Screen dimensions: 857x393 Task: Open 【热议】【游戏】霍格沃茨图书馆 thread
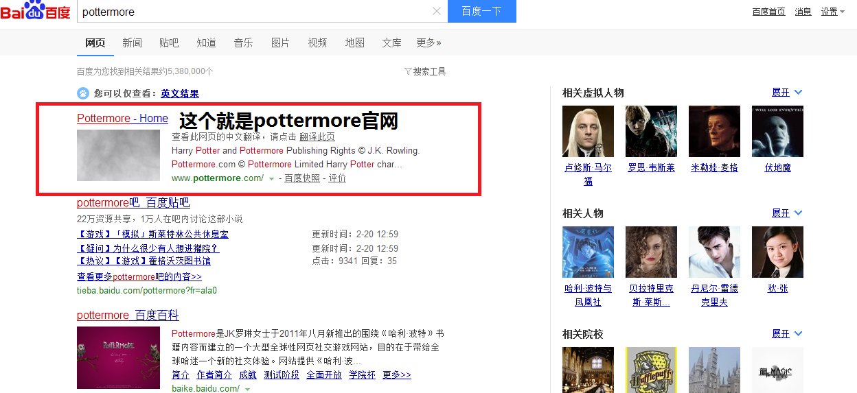tap(144, 261)
